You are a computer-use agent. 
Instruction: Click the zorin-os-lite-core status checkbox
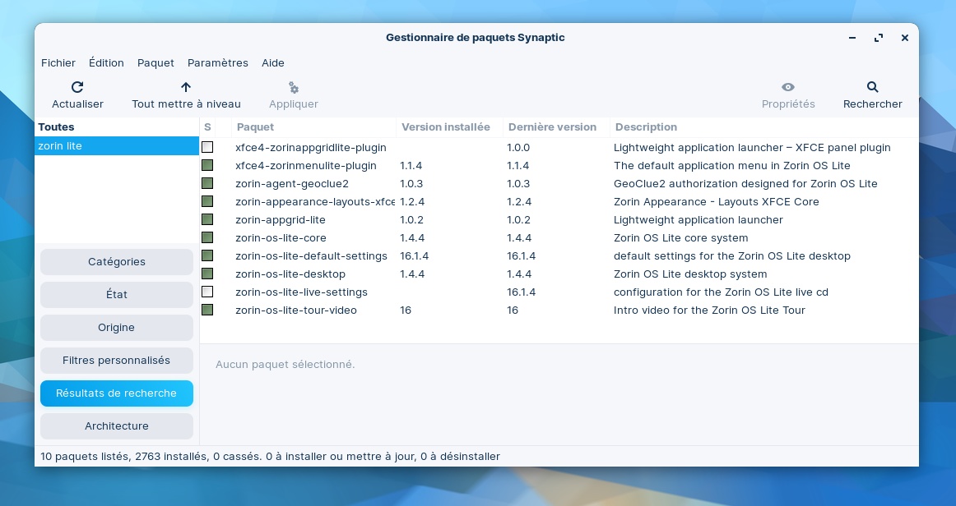(x=207, y=238)
